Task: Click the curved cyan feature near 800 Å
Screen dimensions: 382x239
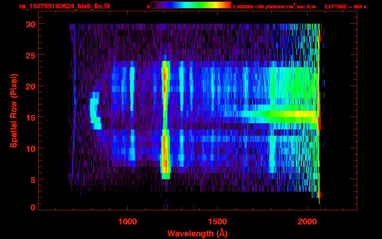Action: tap(94, 112)
